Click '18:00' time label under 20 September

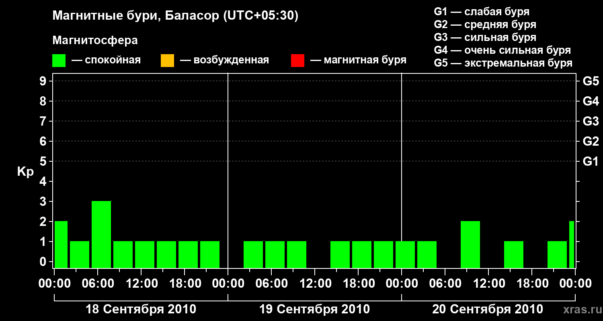tap(532, 284)
